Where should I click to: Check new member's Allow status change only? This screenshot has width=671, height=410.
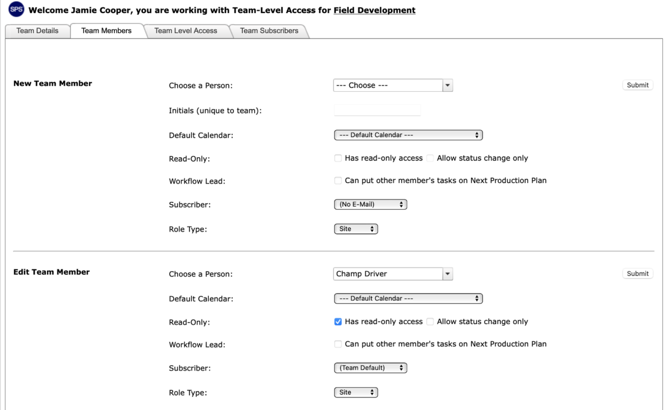pyautogui.click(x=430, y=158)
